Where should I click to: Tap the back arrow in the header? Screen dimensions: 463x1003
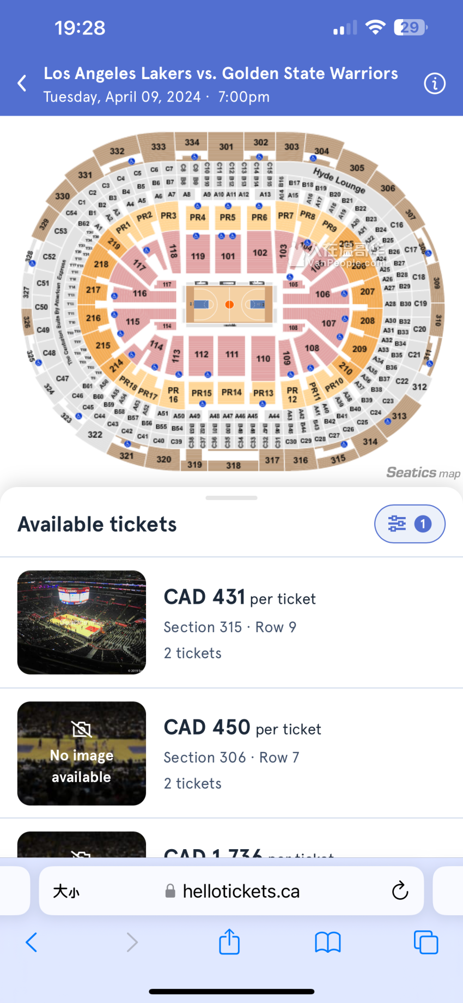(x=22, y=83)
